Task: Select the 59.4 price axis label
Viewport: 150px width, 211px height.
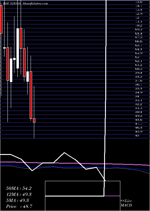Action: pyautogui.click(x=139, y=73)
